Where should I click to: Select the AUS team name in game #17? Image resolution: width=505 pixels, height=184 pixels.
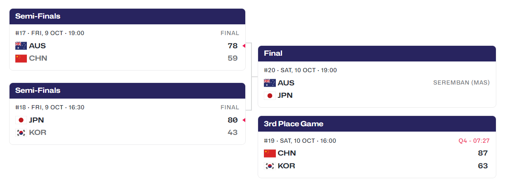tap(37, 46)
